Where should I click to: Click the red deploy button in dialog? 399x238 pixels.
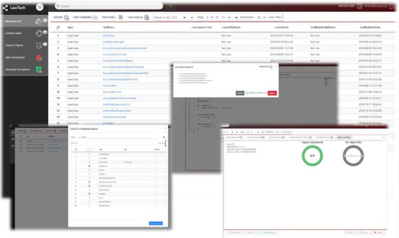272,93
